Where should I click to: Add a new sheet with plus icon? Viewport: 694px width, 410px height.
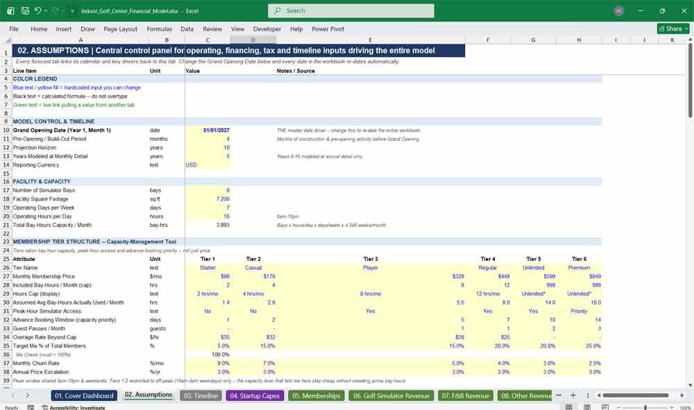pos(573,395)
